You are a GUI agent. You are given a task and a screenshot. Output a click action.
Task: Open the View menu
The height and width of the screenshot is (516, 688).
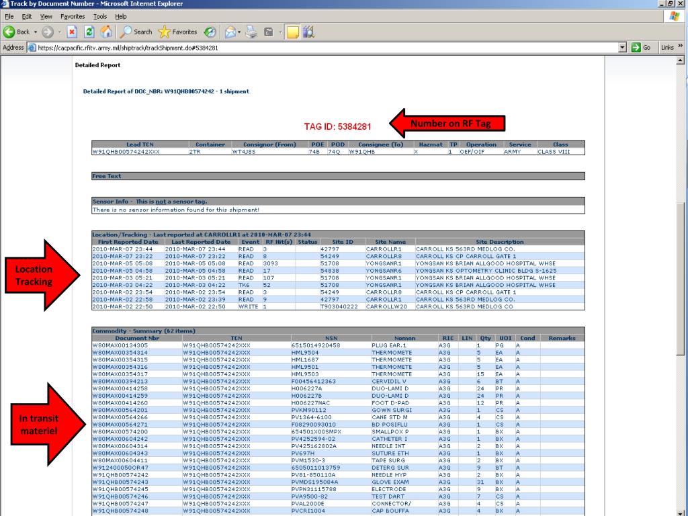pyautogui.click(x=46, y=16)
